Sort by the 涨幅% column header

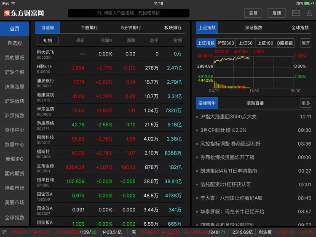click(x=106, y=40)
